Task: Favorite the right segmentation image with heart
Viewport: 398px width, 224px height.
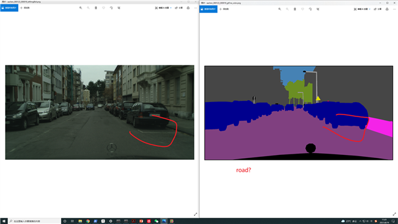Action: 303,9
